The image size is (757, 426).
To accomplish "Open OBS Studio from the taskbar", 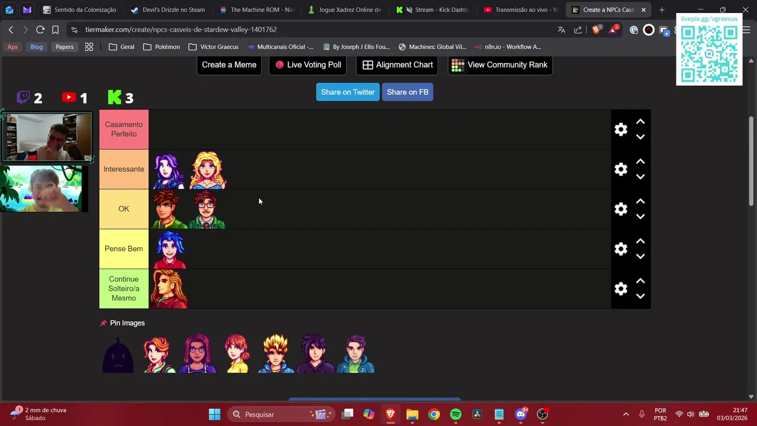I will 542,414.
